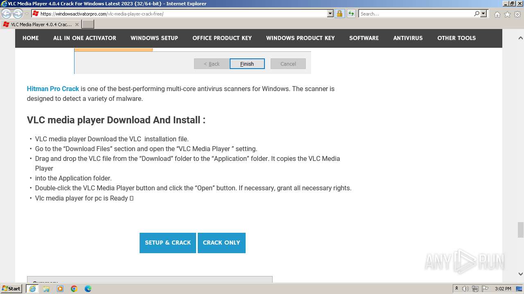This screenshot has width=524, height=294.
Task: Click the page scroll up arrow
Action: pyautogui.click(x=520, y=38)
